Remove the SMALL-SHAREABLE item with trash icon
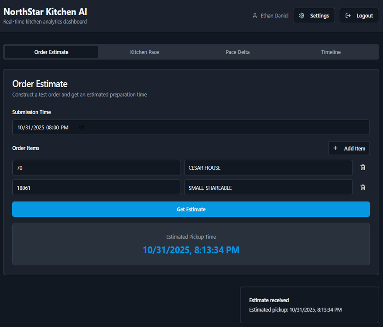 coord(363,188)
